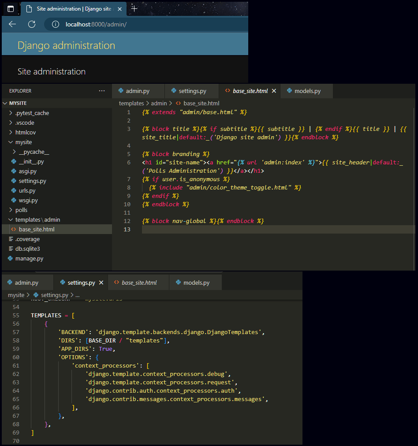Image resolution: width=418 pixels, height=446 pixels.
Task: Click the More Actions ellipsis in the Explorer header
Action: (102, 91)
